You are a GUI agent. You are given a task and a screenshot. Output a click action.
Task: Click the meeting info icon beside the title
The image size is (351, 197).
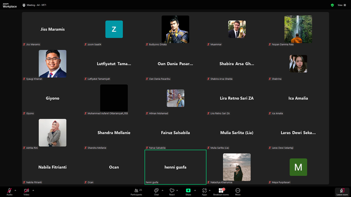24,5
